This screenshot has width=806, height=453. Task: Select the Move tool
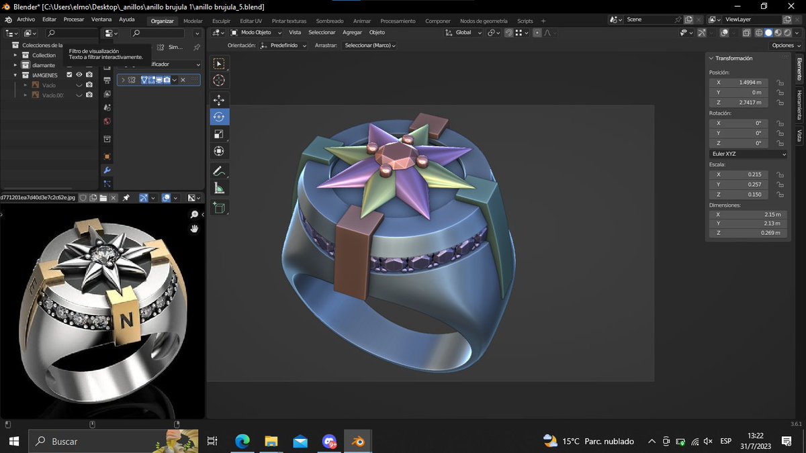click(x=219, y=100)
